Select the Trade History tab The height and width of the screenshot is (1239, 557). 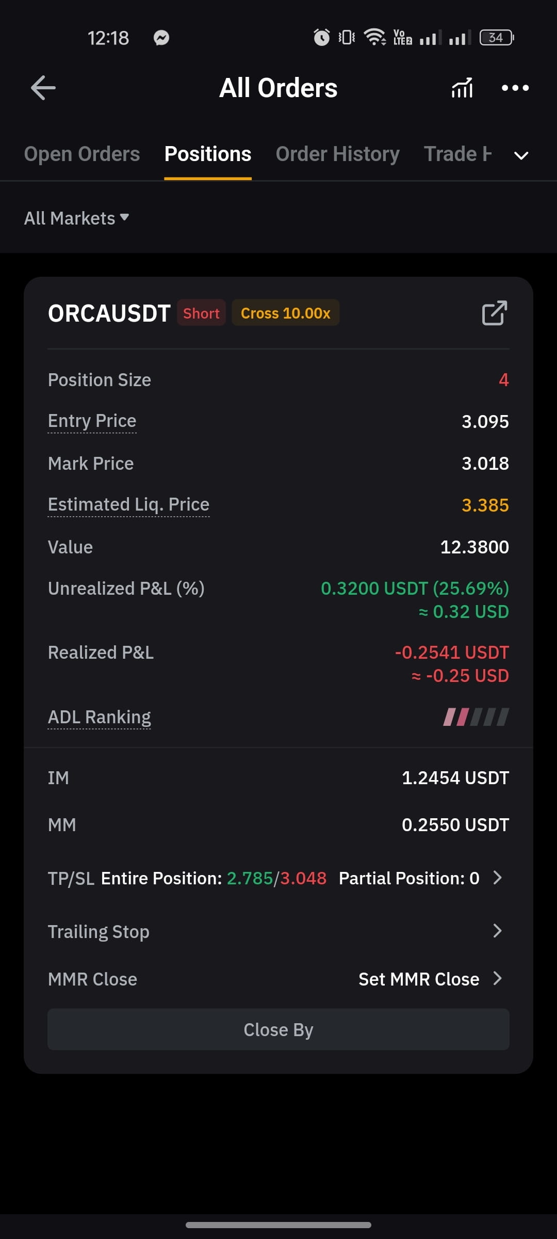457,154
